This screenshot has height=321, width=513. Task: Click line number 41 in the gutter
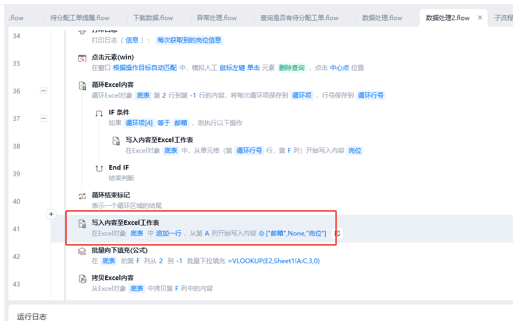click(x=16, y=229)
